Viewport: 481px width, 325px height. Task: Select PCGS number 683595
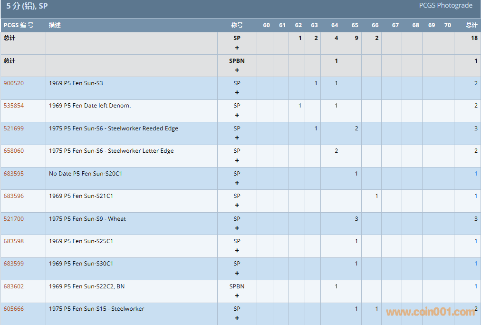tap(14, 174)
